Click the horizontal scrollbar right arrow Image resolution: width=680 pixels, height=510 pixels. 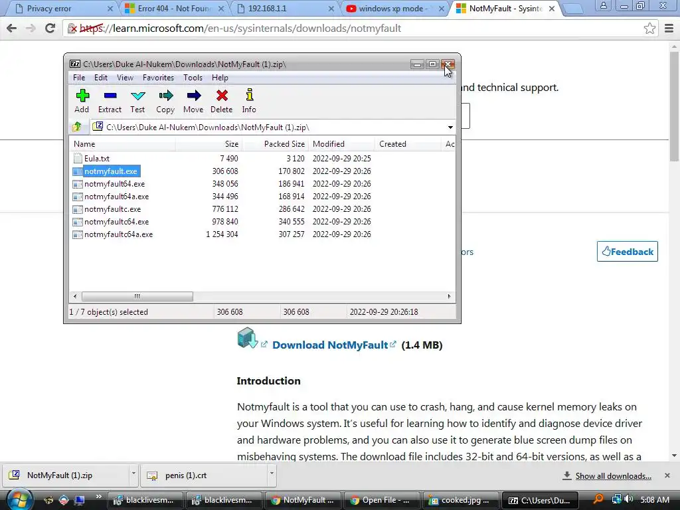pyautogui.click(x=449, y=296)
